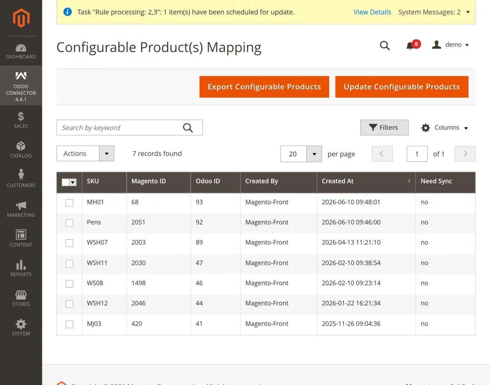Image resolution: width=490 pixels, height=385 pixels.
Task: Open the Reports bar-chart menu
Action: (x=21, y=268)
